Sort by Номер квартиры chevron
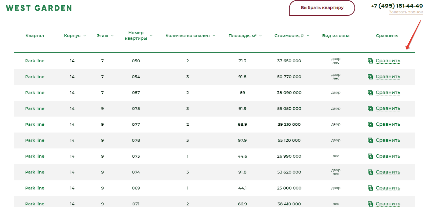The height and width of the screenshot is (207, 431). (x=151, y=35)
